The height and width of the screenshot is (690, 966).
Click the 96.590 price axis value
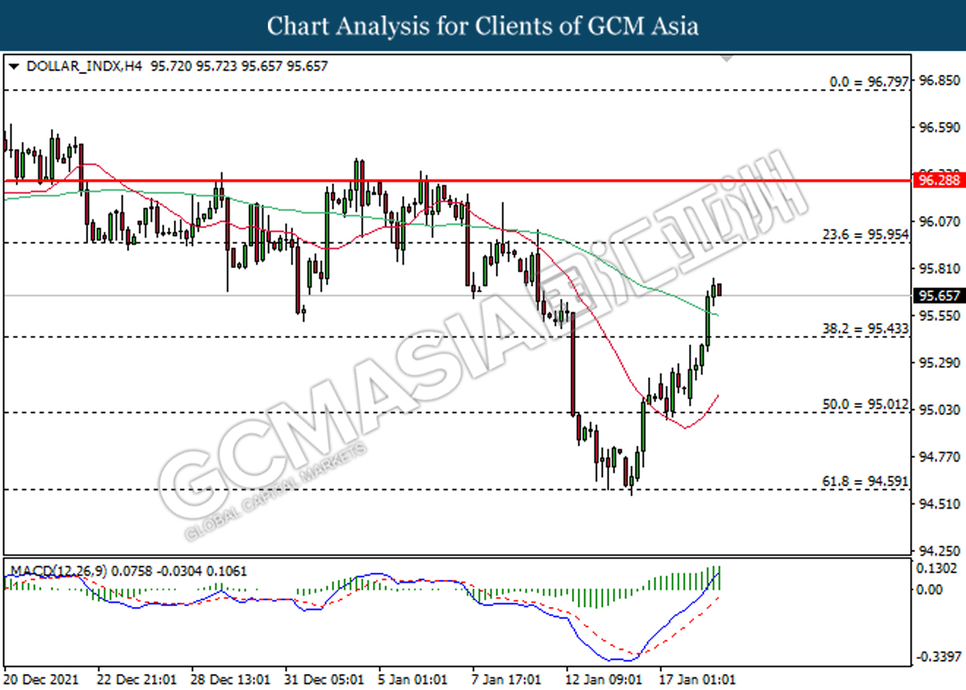click(939, 128)
